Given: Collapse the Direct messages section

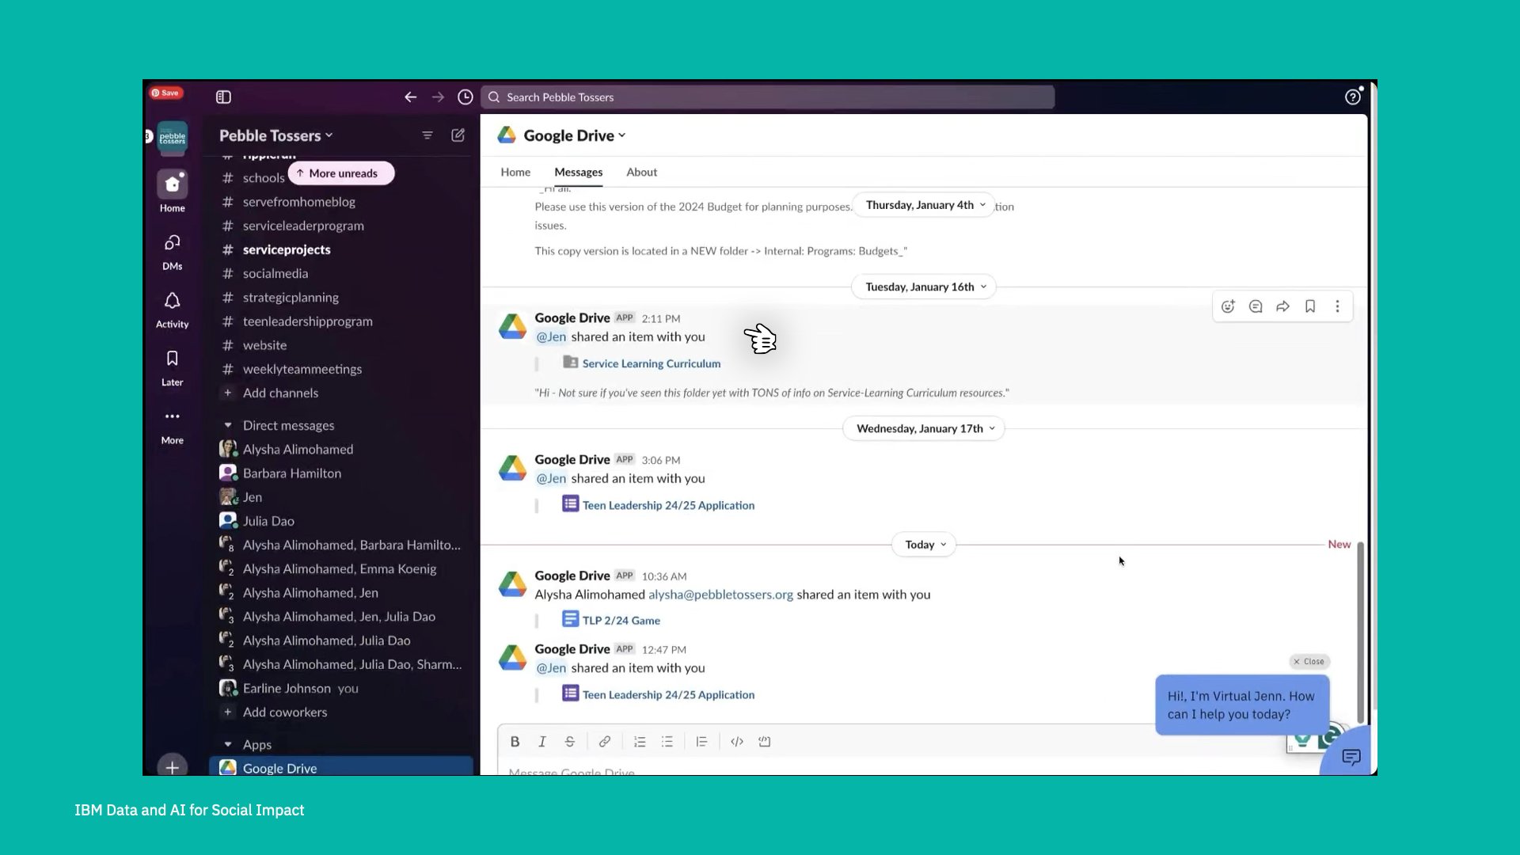Looking at the screenshot, I should point(228,425).
